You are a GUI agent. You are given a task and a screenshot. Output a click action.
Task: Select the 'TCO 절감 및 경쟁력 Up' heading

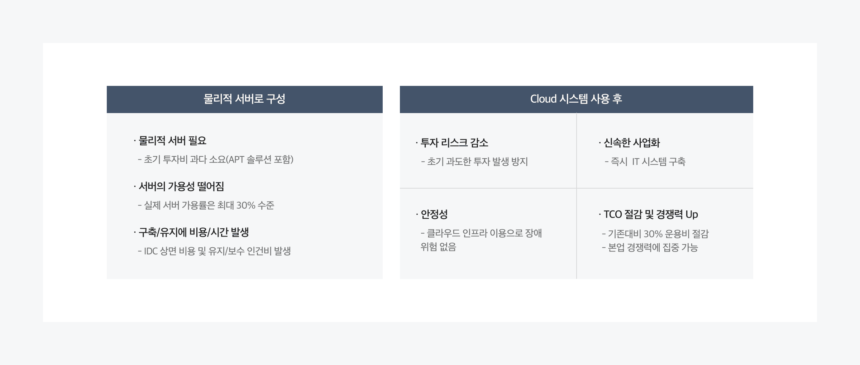point(651,214)
